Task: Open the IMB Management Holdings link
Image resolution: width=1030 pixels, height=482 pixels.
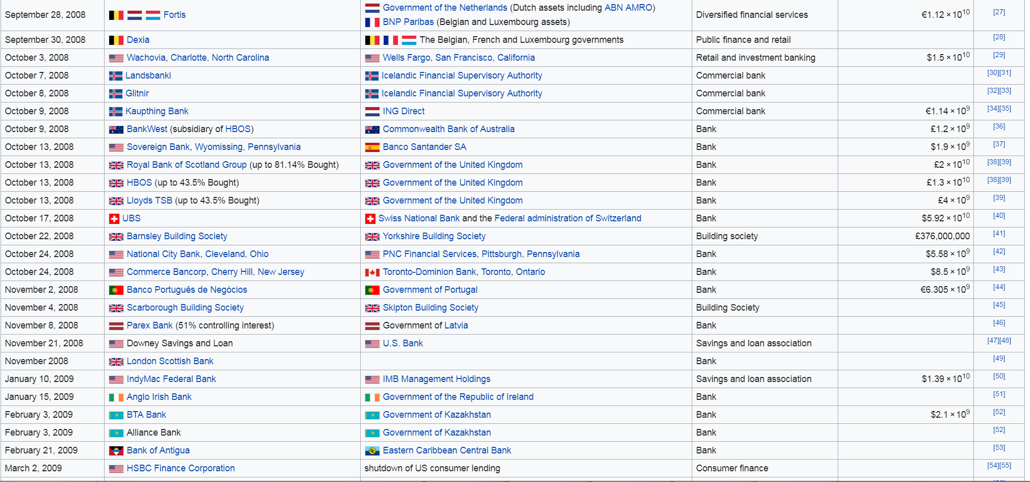Action: [x=437, y=379]
